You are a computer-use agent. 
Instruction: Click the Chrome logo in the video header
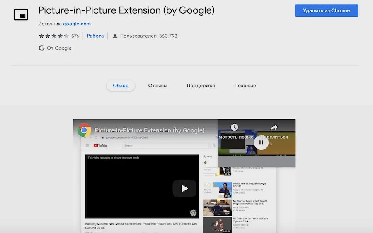click(84, 130)
